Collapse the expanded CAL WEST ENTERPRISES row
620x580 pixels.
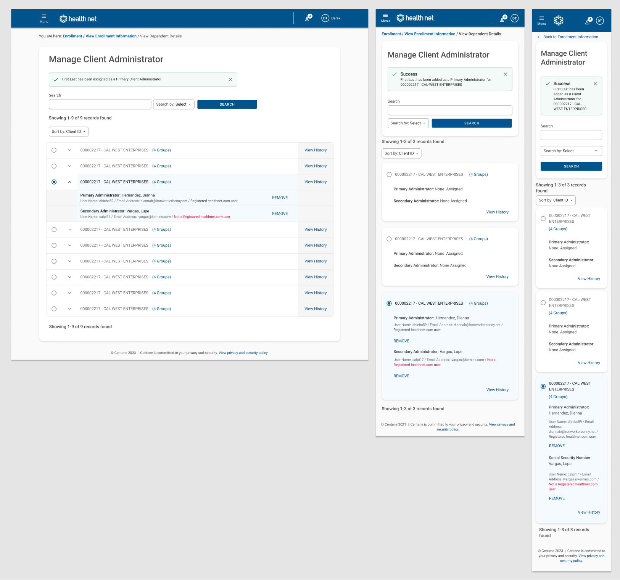click(69, 182)
